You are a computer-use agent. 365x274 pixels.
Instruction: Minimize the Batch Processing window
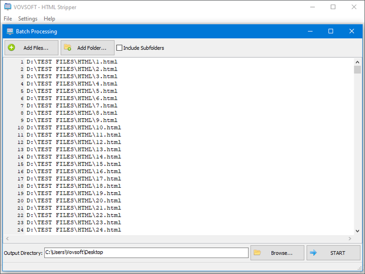[310, 31]
